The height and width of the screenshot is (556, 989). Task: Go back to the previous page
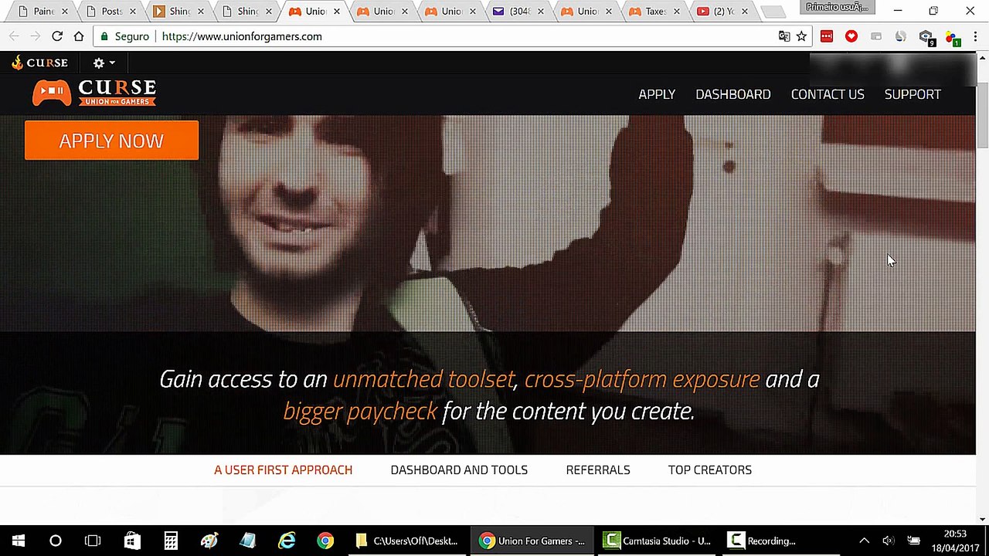click(x=14, y=36)
